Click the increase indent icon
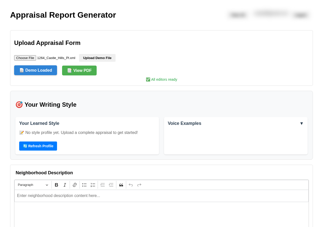Viewport: 323px width, 227px height. [111, 185]
